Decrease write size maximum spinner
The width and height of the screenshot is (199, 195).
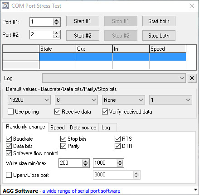pos(120,165)
